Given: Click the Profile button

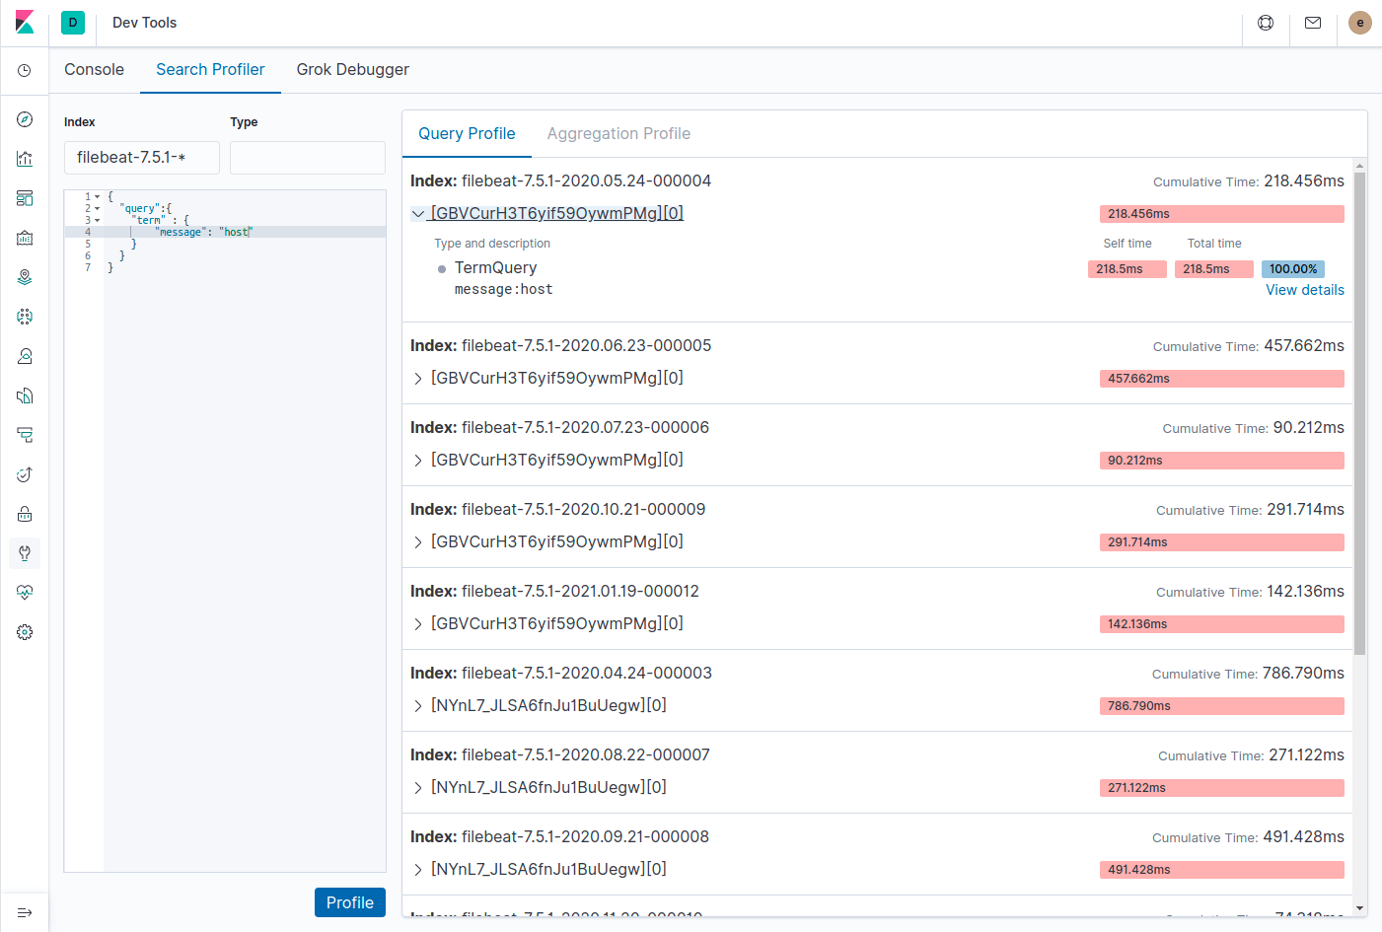Looking at the screenshot, I should [350, 901].
